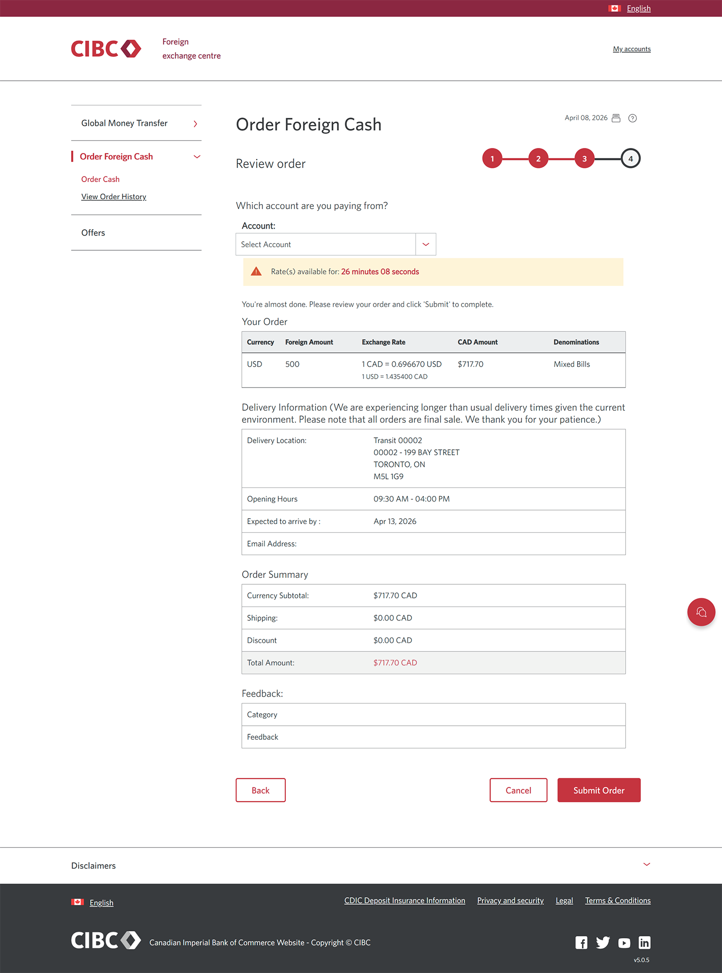Select Order Foreign Cash menu item
Viewport: 722px width, 973px height.
[x=116, y=156]
